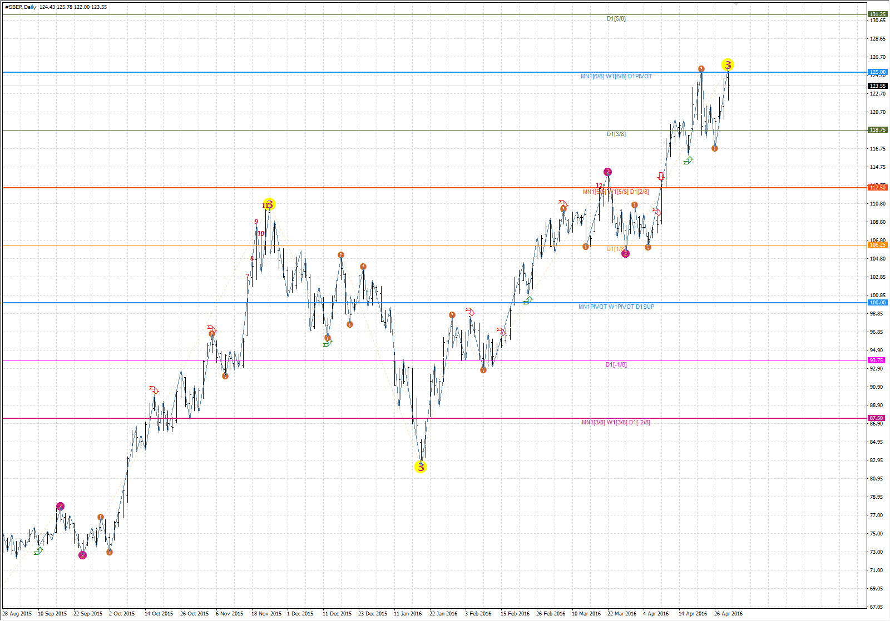Click the yellow 3 marker at January 2016 low
Screen dimensions: 890x621
point(421,467)
